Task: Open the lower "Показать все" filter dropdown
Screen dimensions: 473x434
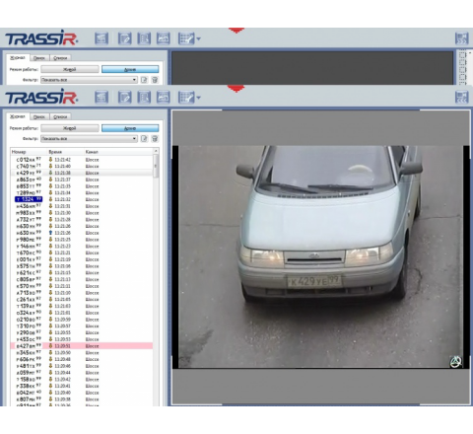Action: point(89,138)
